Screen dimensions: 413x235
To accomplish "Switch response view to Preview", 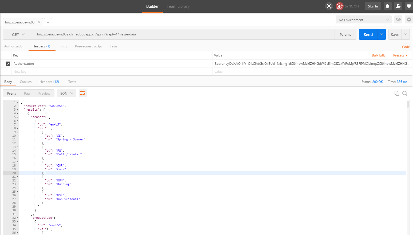I will 44,94.
